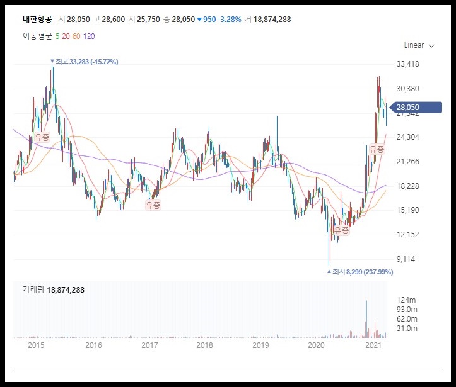Click the 대한항공 stock name
Image resolution: width=456 pixels, height=387 pixels.
coord(37,20)
